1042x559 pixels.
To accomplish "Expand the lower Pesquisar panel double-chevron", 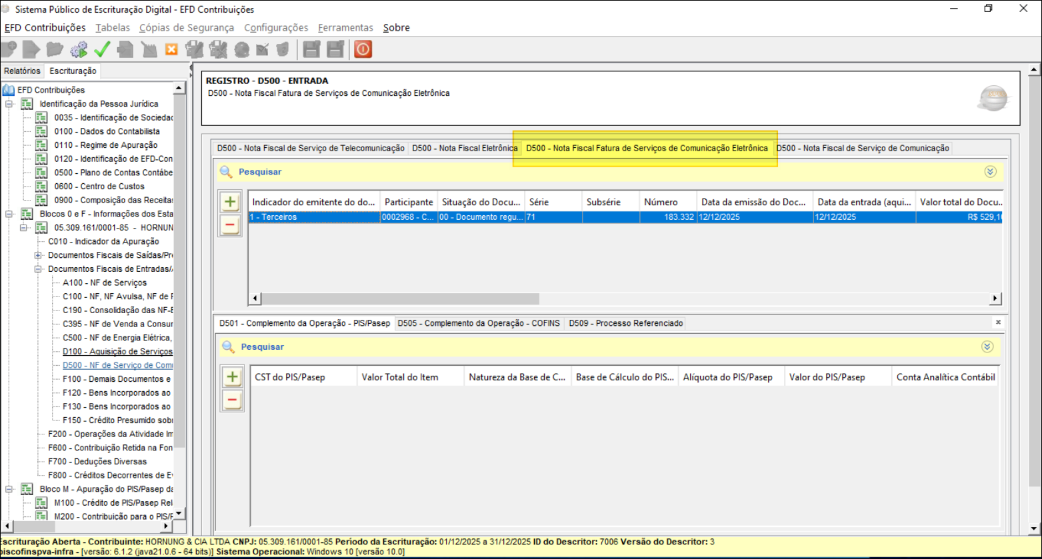I will pos(987,347).
